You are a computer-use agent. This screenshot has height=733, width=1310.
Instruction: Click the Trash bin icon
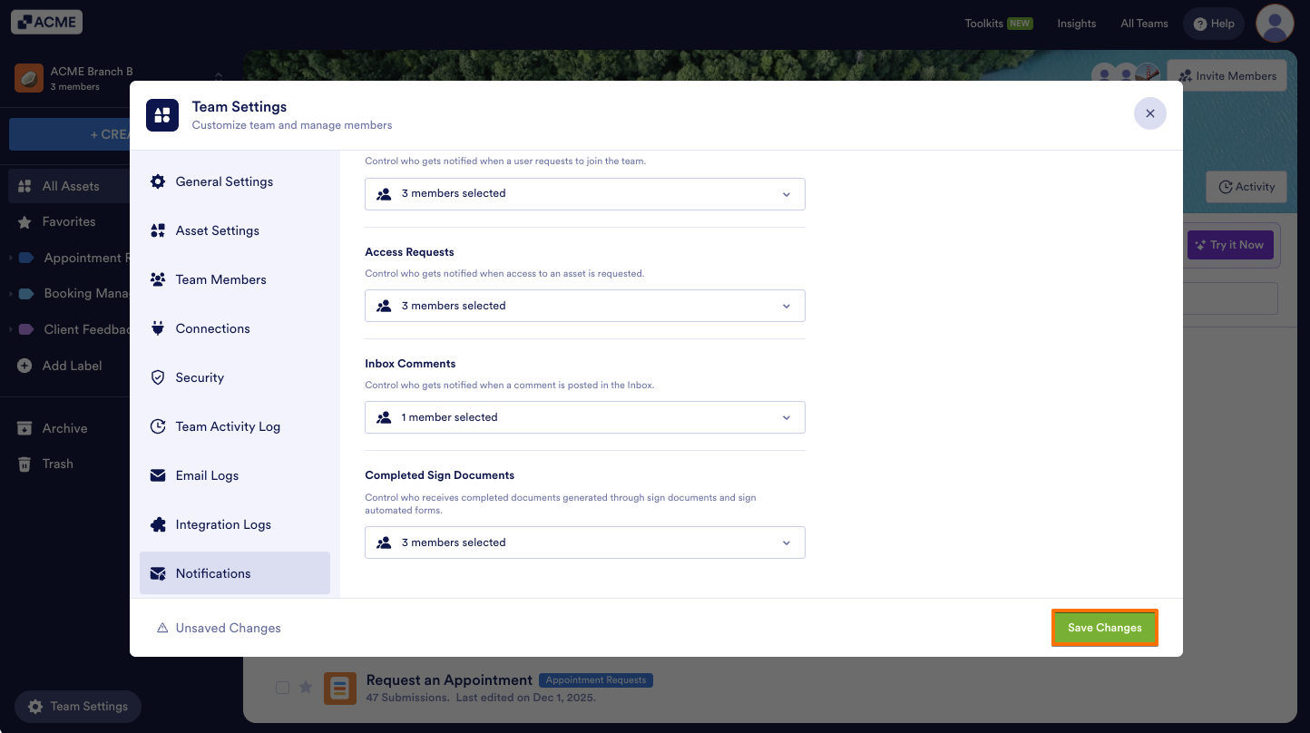(x=24, y=464)
